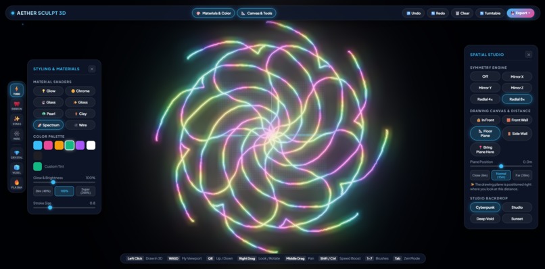This screenshot has width=545, height=269.
Task: Close the Styling & Materials panel
Action: click(92, 69)
